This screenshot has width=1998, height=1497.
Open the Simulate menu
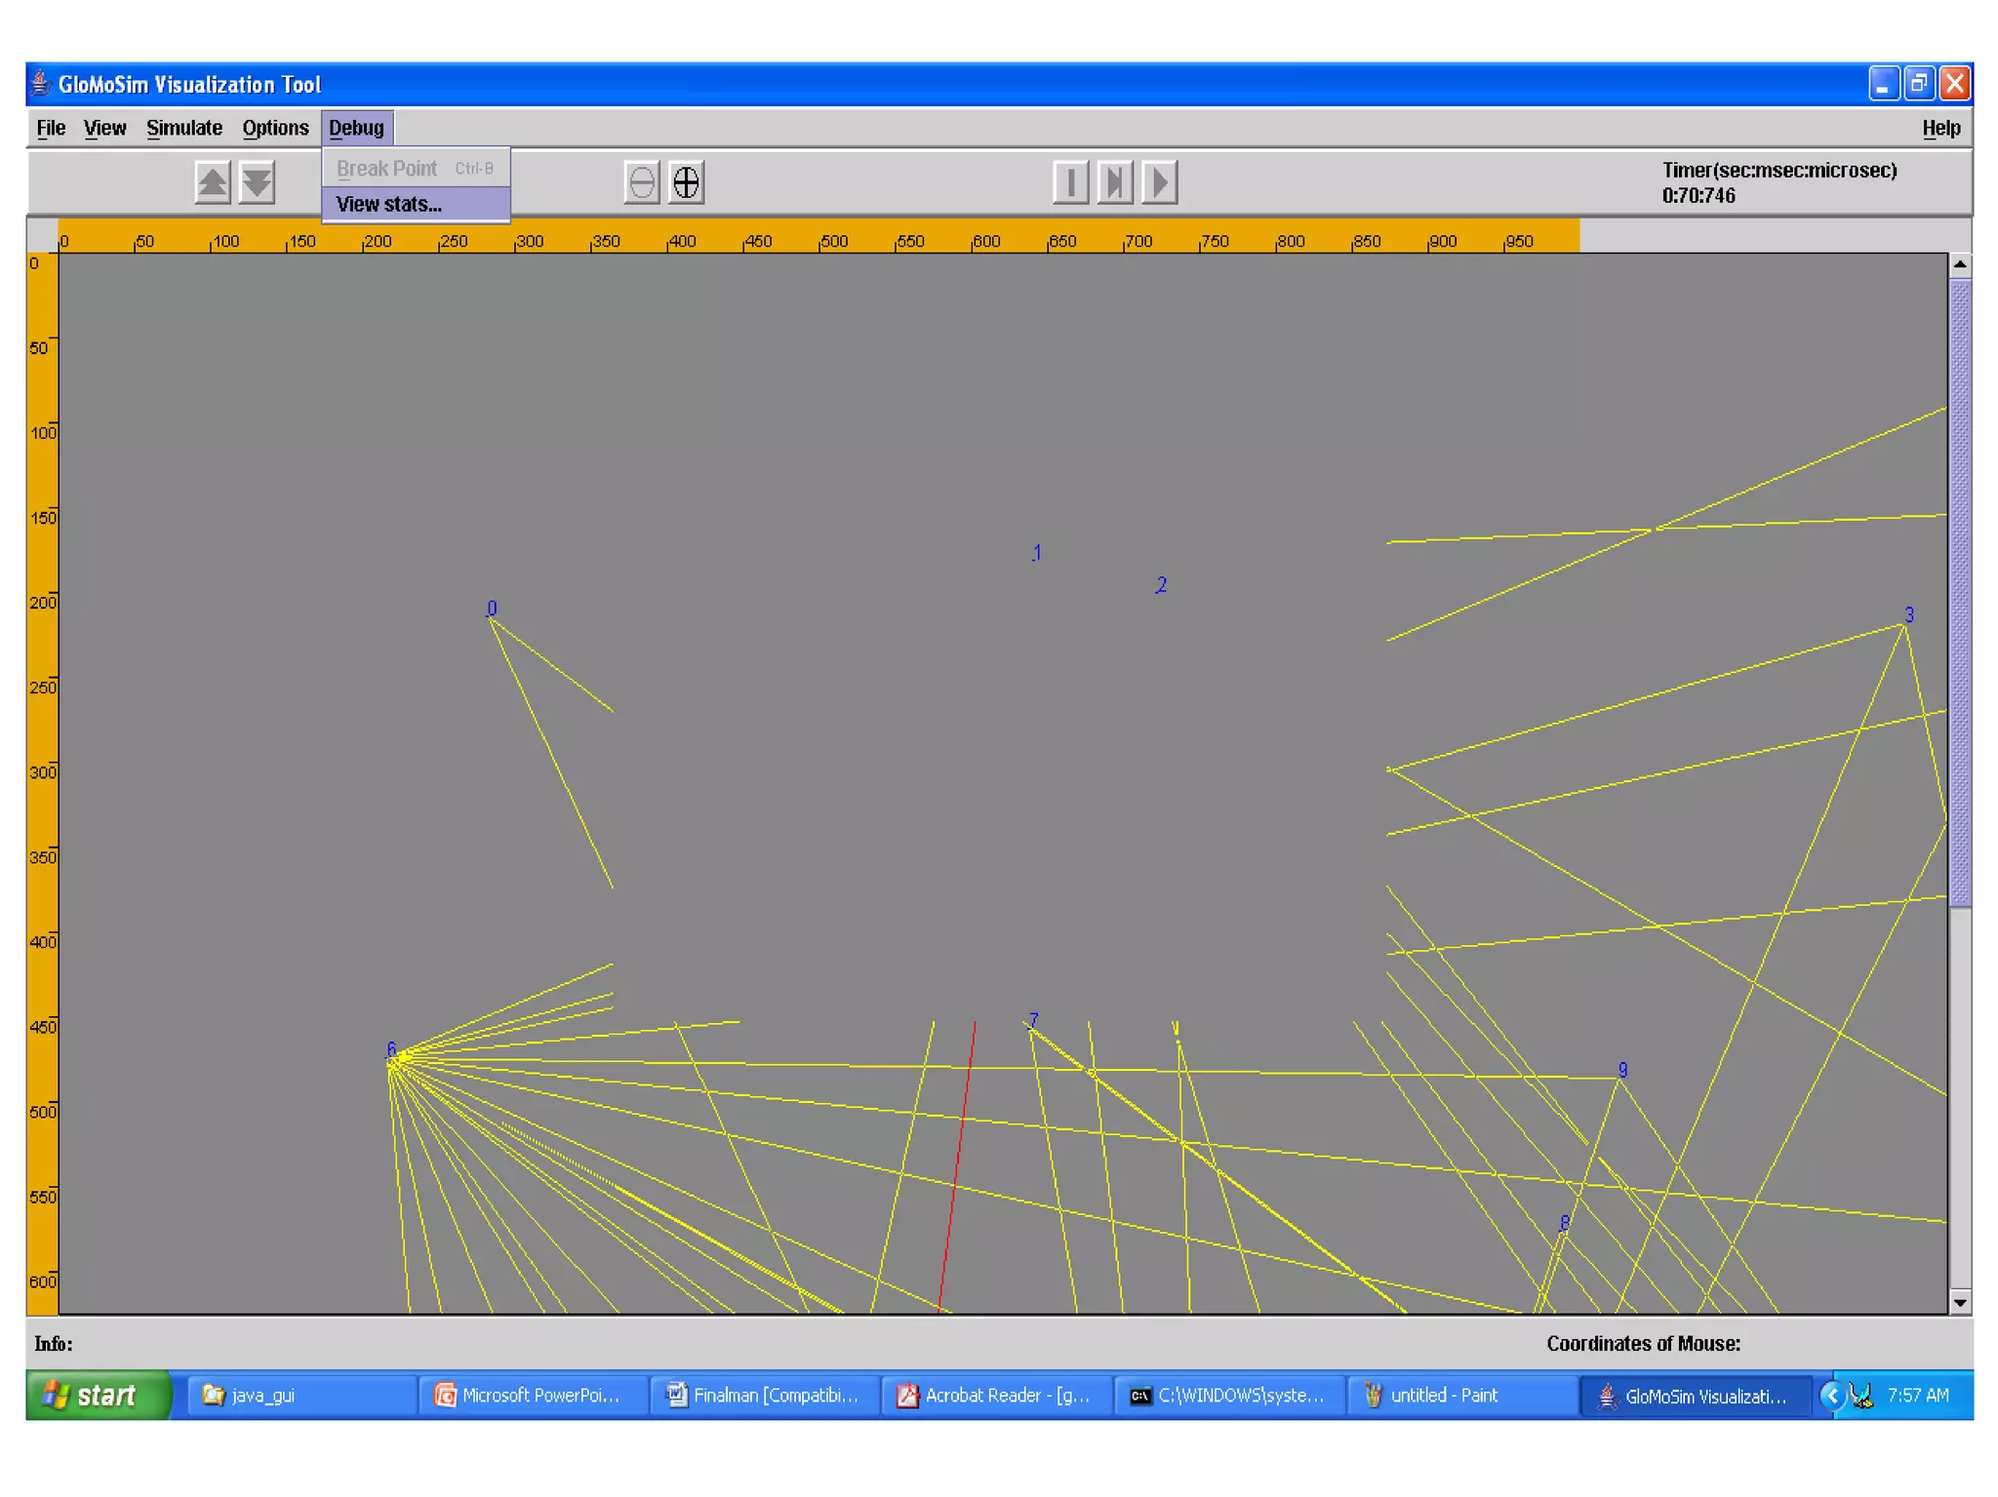[x=183, y=128]
